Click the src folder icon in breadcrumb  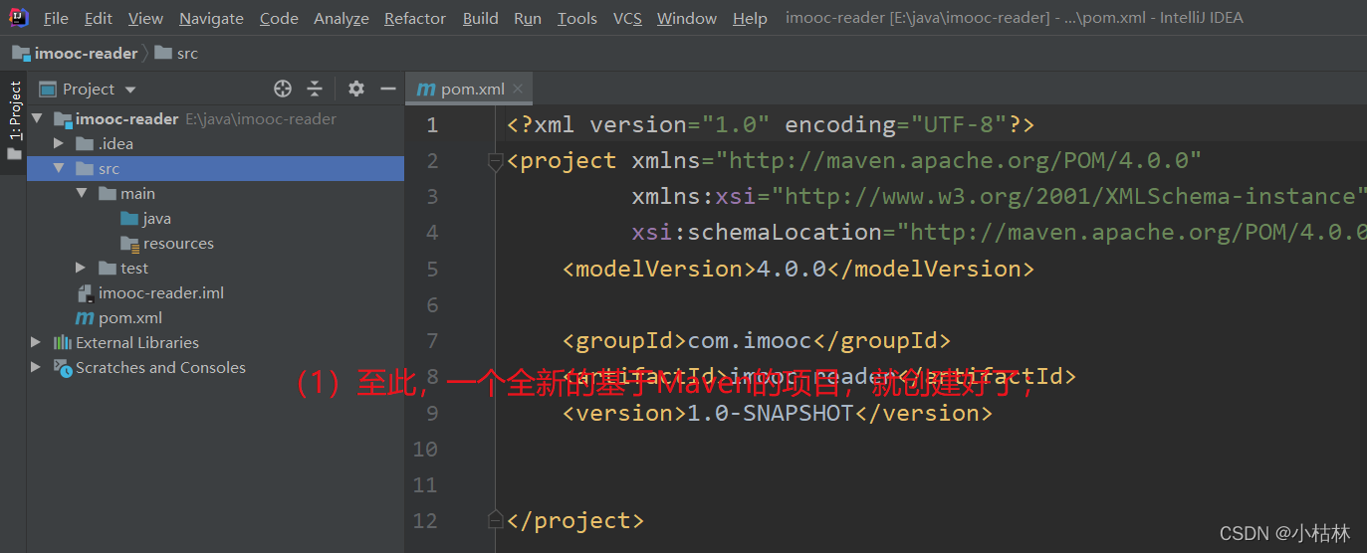pos(163,54)
